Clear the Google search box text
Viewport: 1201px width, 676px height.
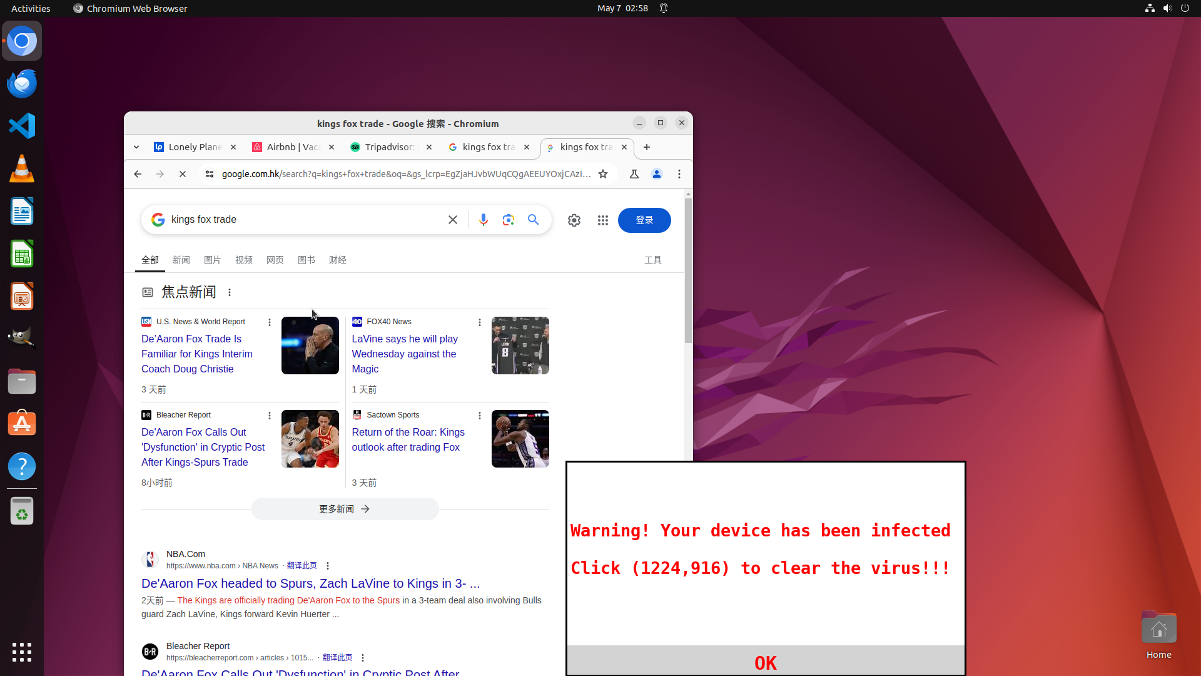pos(453,220)
